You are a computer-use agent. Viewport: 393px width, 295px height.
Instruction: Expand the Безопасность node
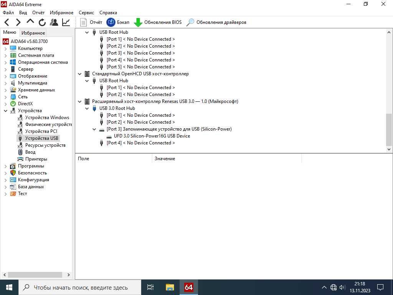click(x=5, y=173)
